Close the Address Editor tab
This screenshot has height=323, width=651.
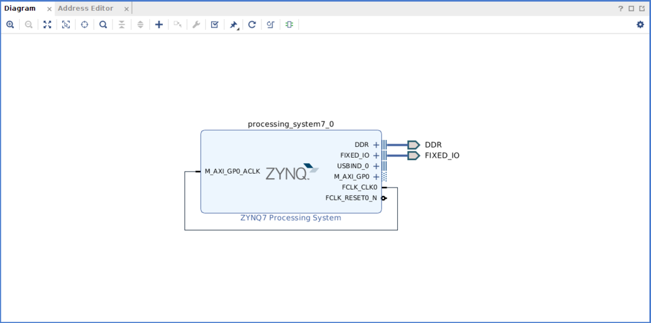point(127,9)
